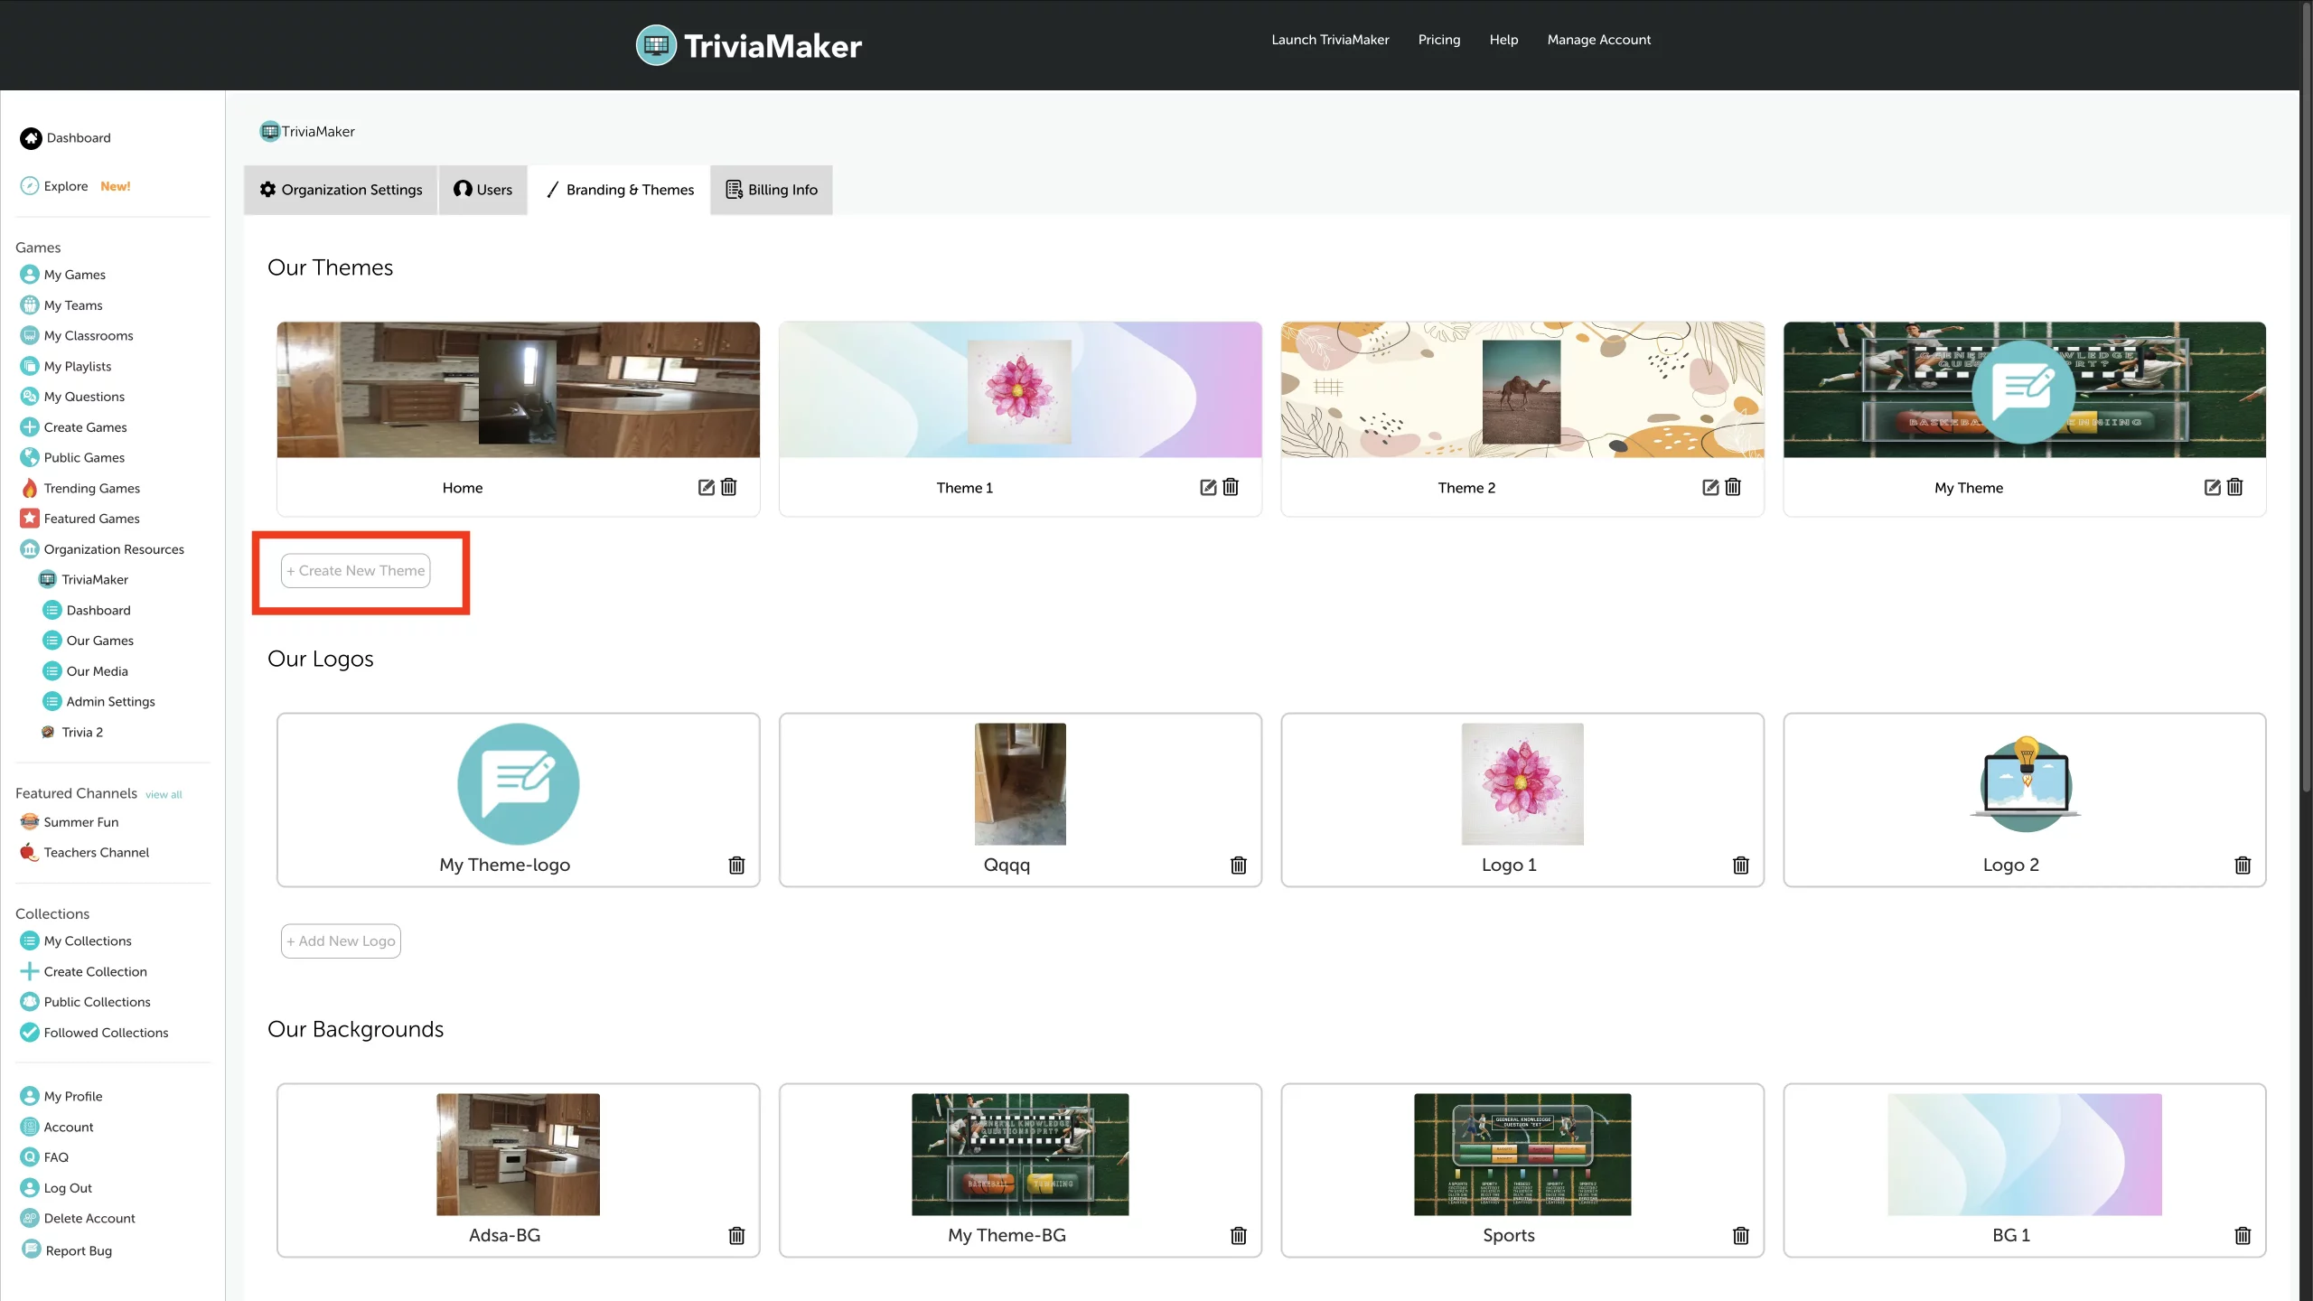Click the Add New Logo button
This screenshot has height=1301, width=2313.
(341, 941)
